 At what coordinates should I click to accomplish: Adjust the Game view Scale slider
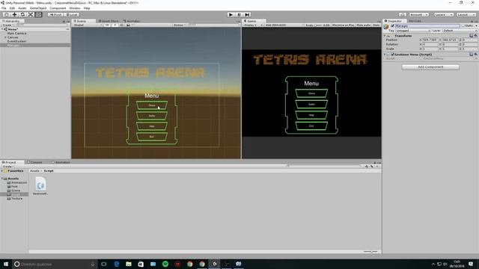click(x=318, y=25)
